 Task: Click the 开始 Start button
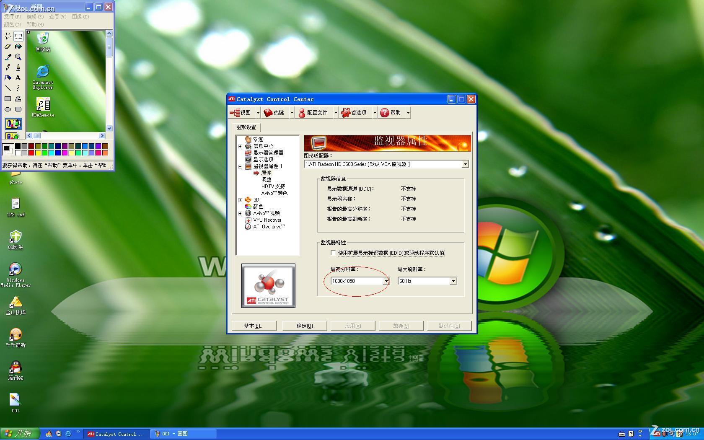pyautogui.click(x=20, y=434)
